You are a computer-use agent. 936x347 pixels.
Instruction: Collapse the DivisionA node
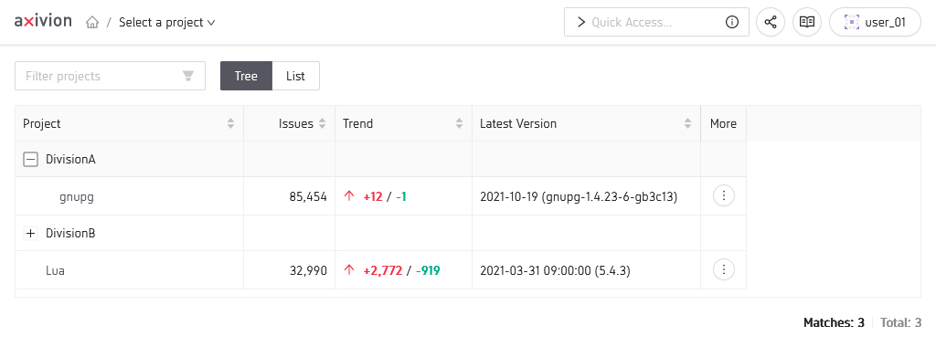30,159
